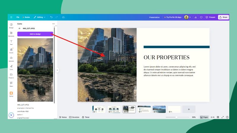The width and height of the screenshot is (237, 133).
Task: Open the help question mark icon
Action: [227, 117]
